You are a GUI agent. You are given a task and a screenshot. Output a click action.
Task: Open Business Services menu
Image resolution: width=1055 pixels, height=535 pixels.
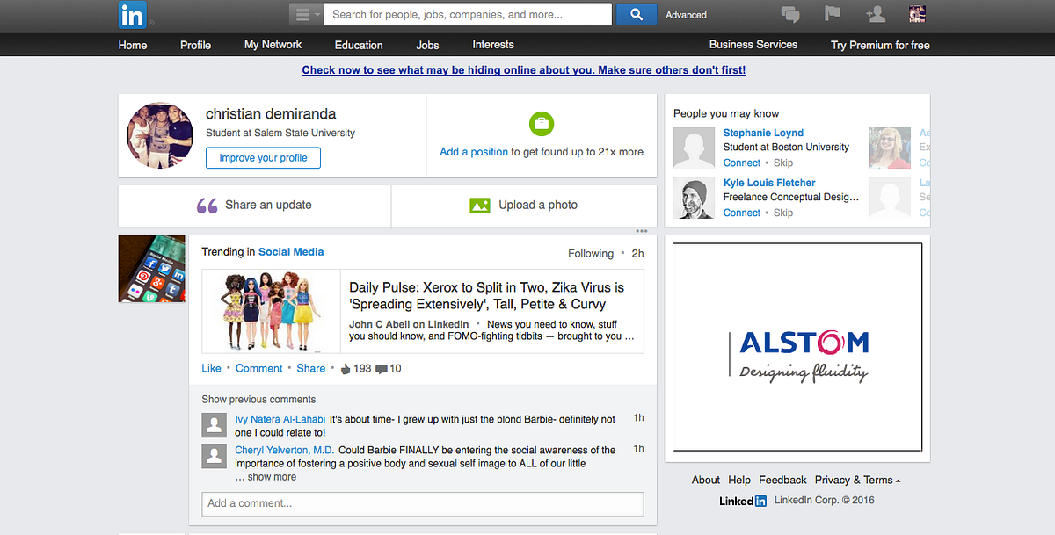tap(753, 45)
